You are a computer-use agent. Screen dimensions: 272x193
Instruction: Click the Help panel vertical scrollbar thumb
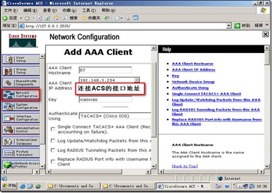pos(267,58)
